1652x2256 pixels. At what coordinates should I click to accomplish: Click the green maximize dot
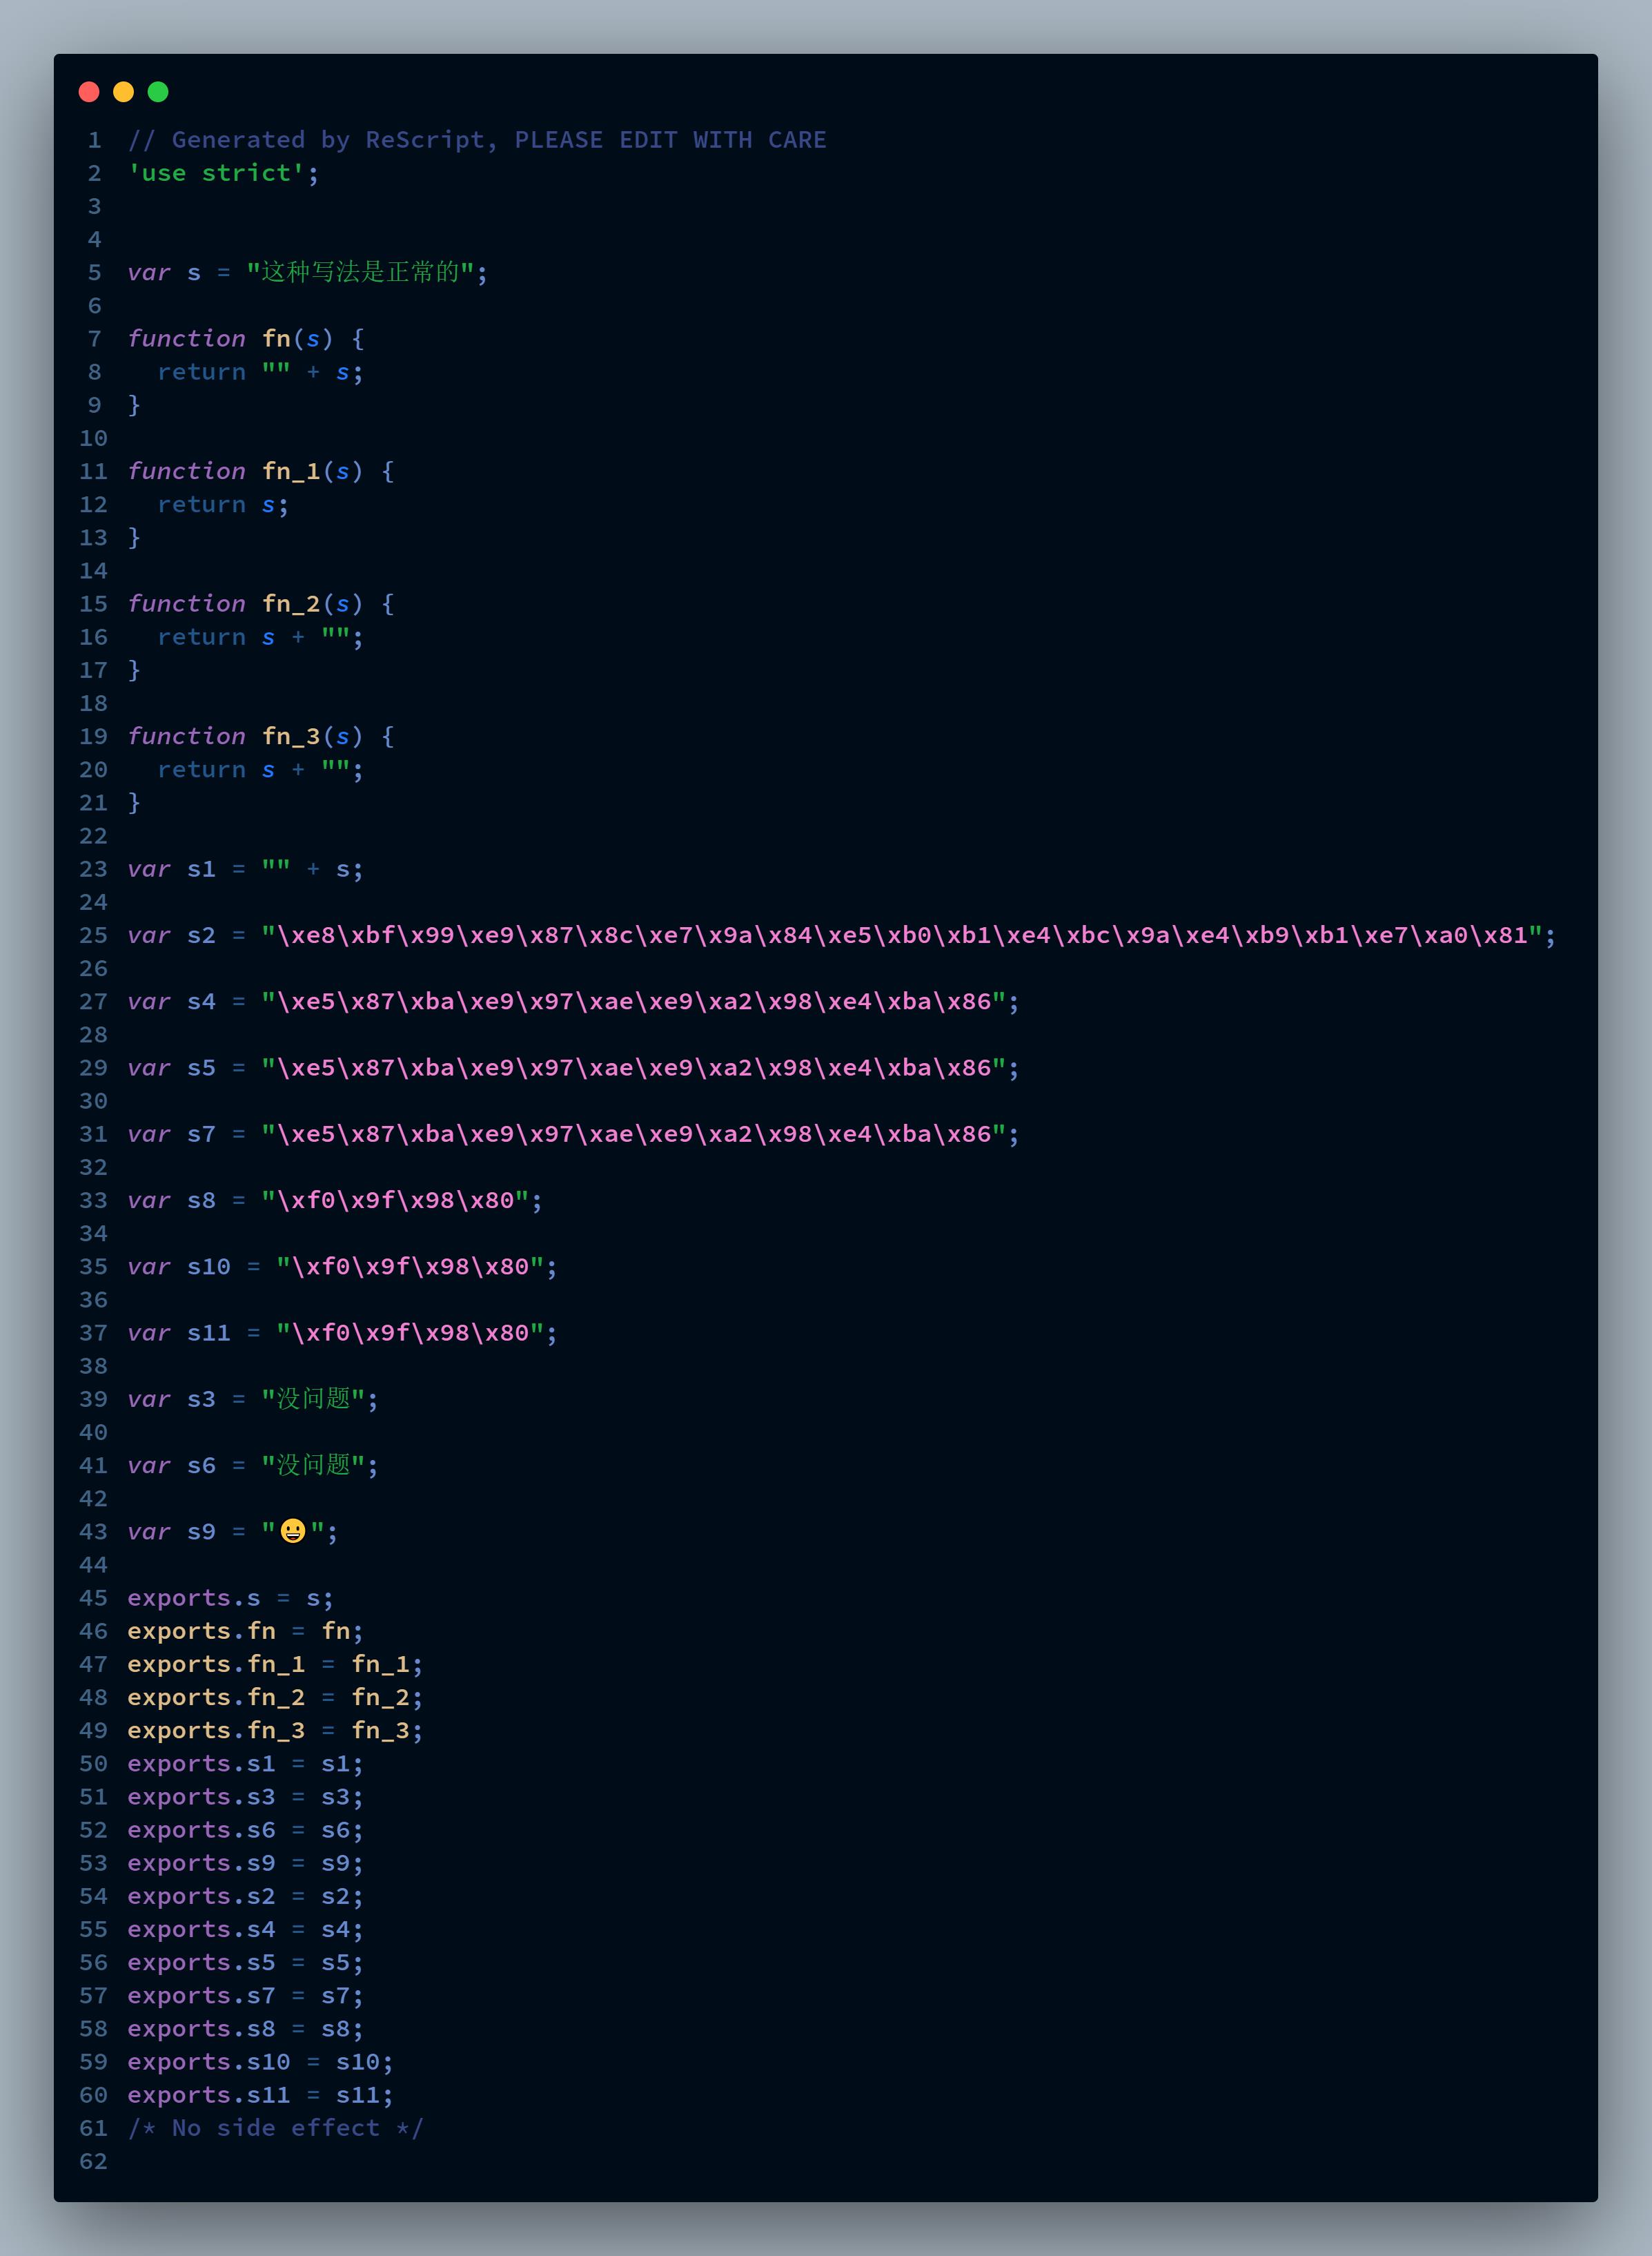158,92
